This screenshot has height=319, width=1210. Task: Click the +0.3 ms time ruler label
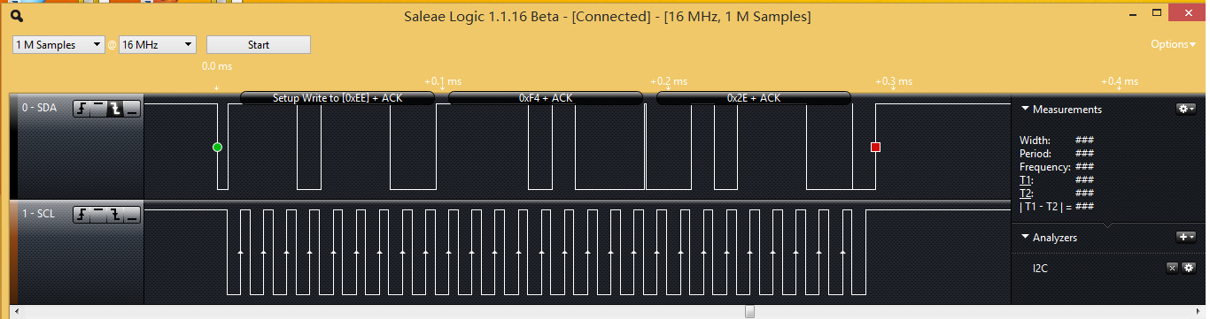point(894,81)
